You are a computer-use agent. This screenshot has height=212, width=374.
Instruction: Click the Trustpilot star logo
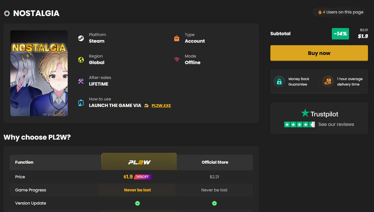coord(305,113)
